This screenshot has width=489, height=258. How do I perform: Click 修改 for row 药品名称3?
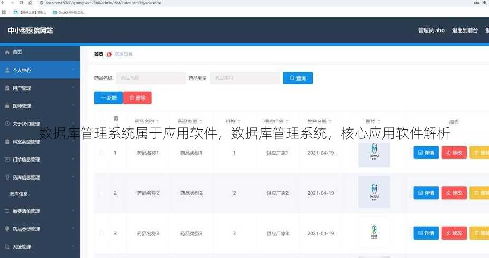point(454,233)
